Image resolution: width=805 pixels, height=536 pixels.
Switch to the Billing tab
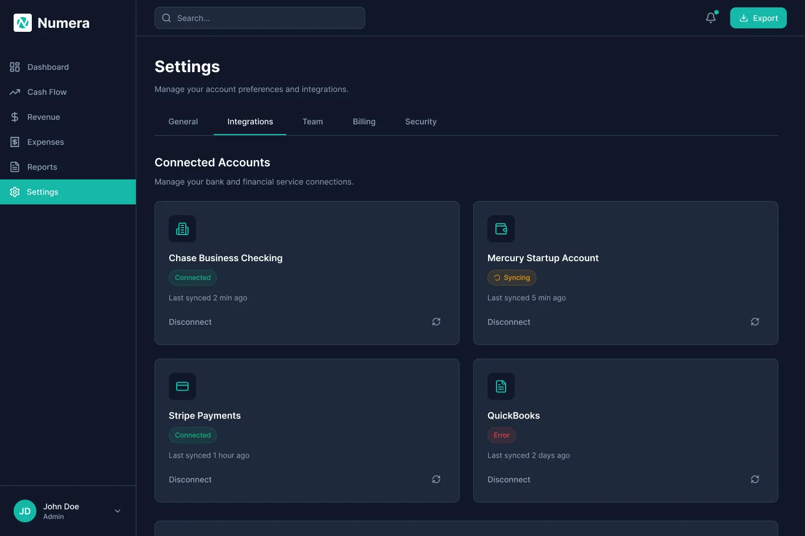tap(364, 122)
